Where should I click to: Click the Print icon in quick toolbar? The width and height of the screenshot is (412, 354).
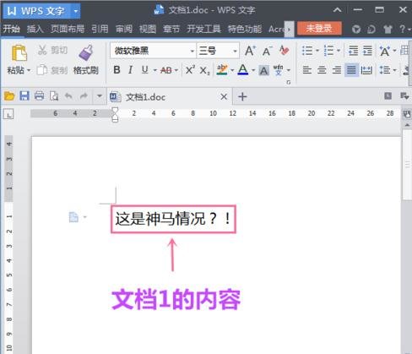39,96
